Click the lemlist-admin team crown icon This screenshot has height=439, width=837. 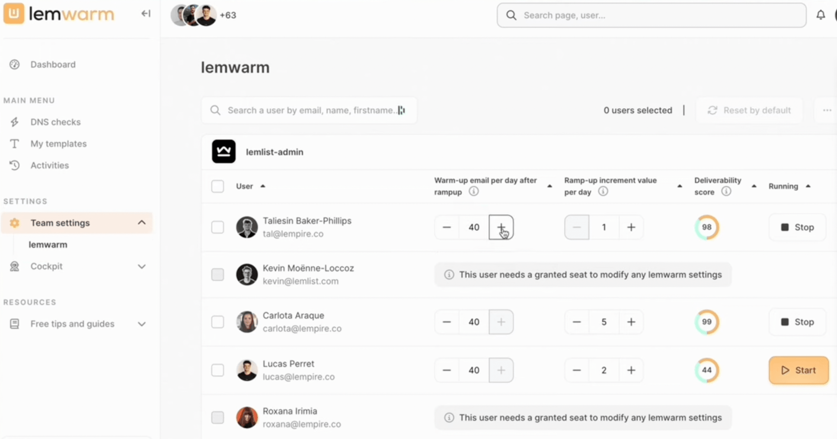click(x=224, y=151)
